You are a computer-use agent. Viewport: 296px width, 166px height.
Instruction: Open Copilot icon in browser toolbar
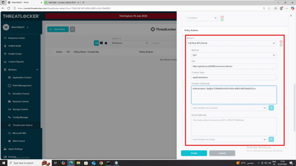tap(293, 8)
